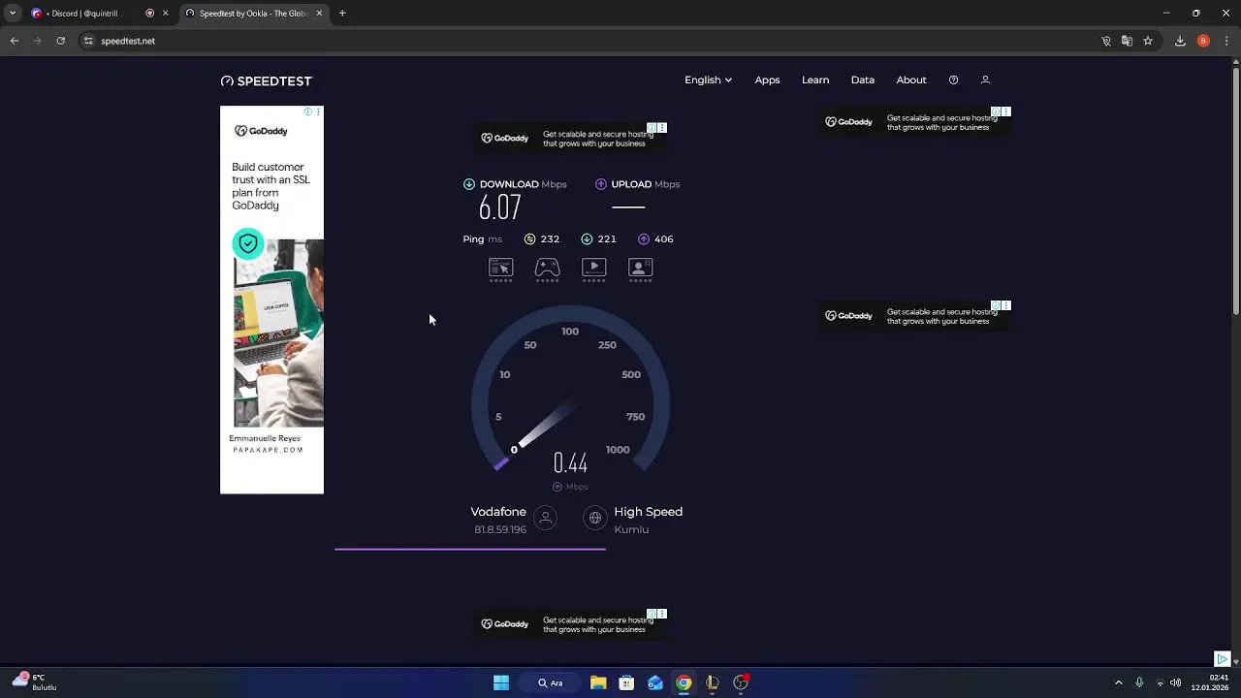
Task: Go back with the browser back arrow
Action: pos(15,41)
